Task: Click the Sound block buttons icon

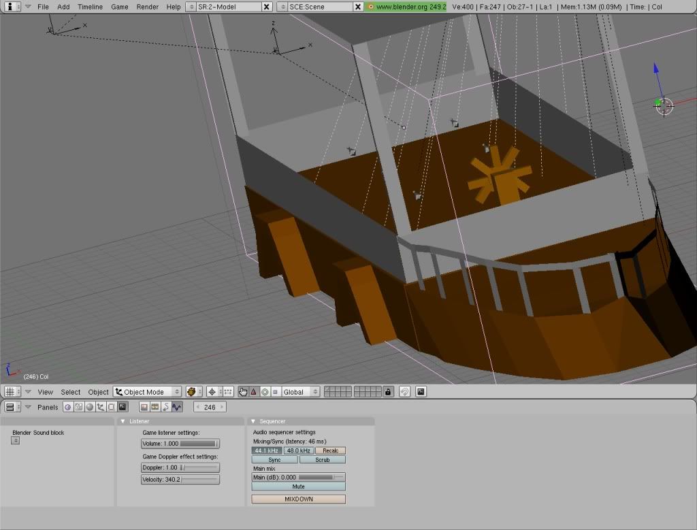Action: 177,407
